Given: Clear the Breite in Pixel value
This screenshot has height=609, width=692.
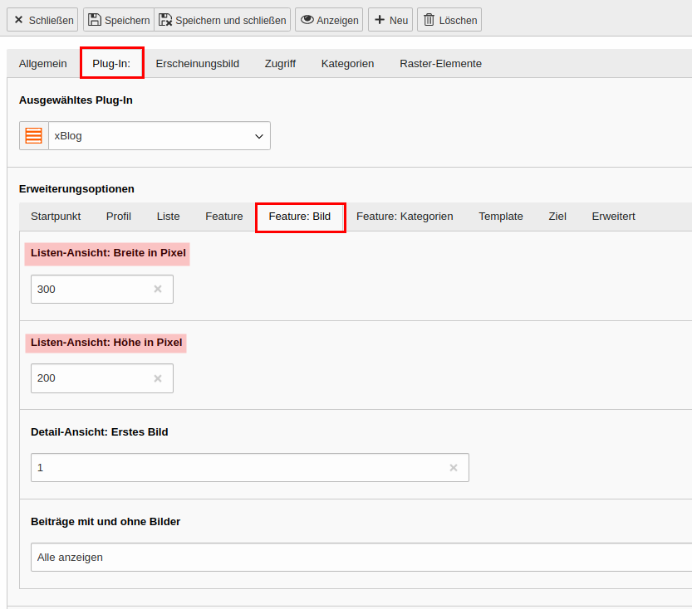Looking at the screenshot, I should point(158,289).
